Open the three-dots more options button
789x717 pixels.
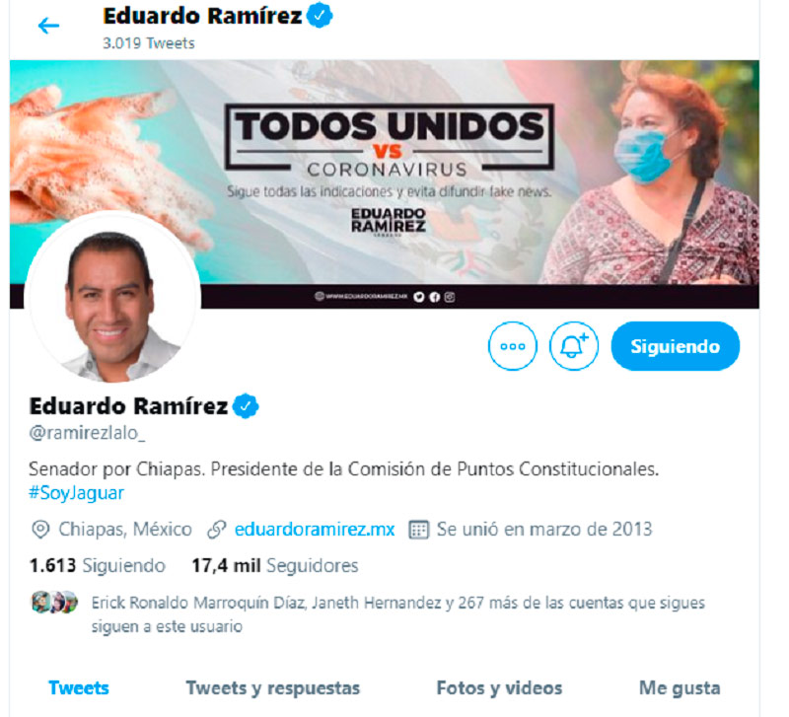tap(512, 346)
